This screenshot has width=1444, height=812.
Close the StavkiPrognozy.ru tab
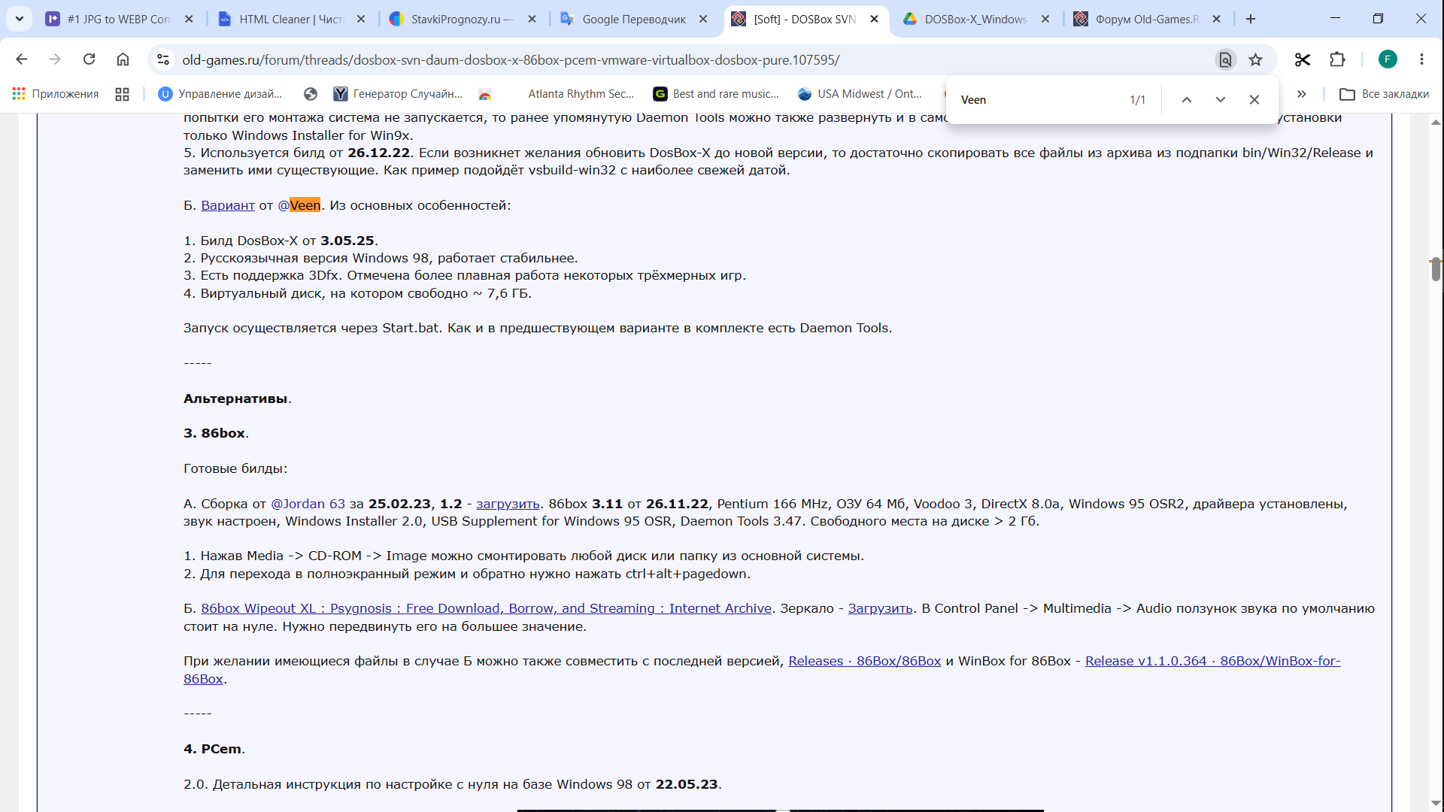click(x=532, y=19)
